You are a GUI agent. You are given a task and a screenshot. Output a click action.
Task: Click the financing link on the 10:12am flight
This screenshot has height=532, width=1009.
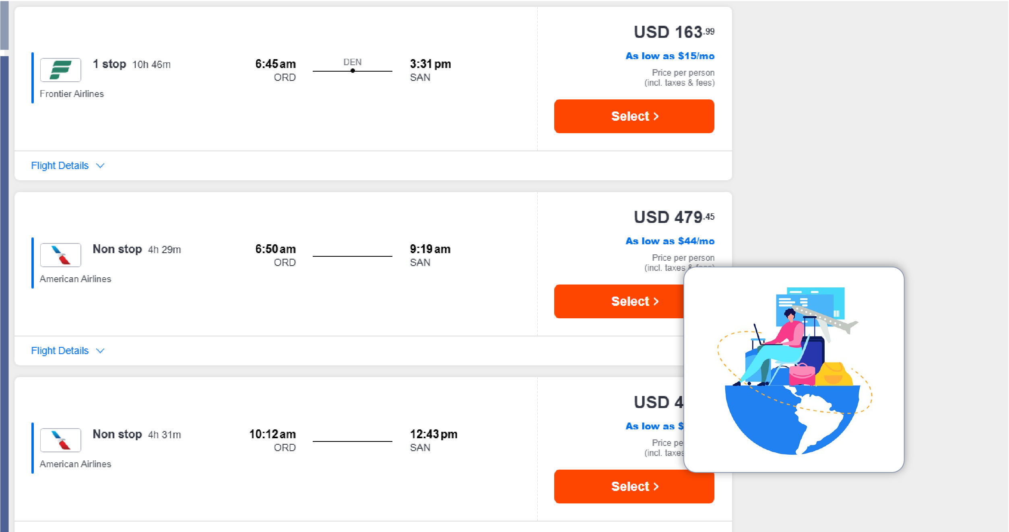654,426
